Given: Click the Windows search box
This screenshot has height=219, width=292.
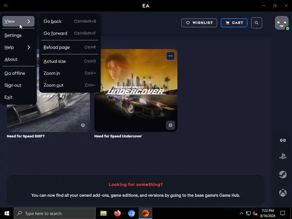Looking at the screenshot, I should coord(54,213).
